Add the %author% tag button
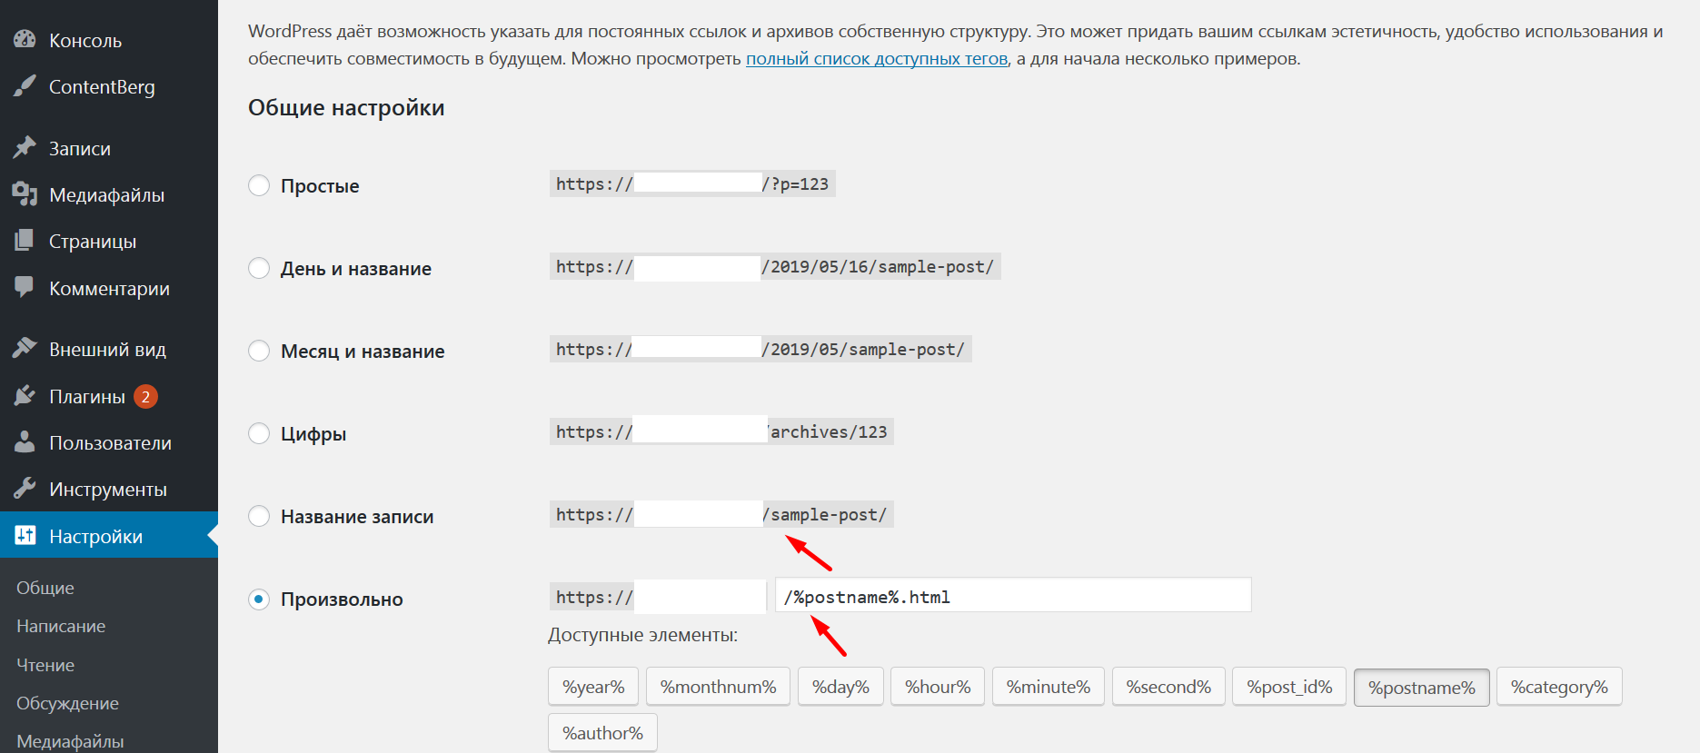The height and width of the screenshot is (753, 1700). tap(602, 733)
